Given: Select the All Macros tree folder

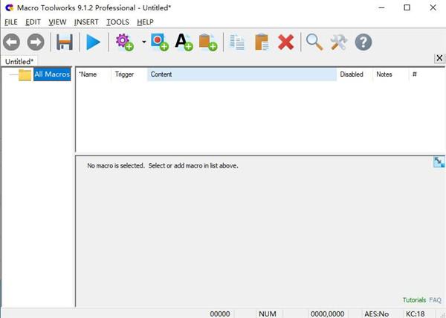Looking at the screenshot, I should click(52, 74).
